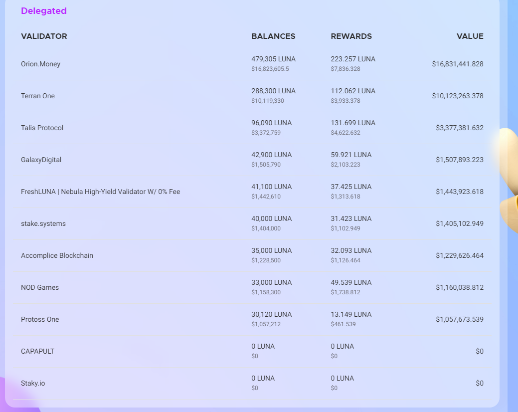Click the $2,103.223 reward amount
518x412 pixels.
pyautogui.click(x=345, y=165)
